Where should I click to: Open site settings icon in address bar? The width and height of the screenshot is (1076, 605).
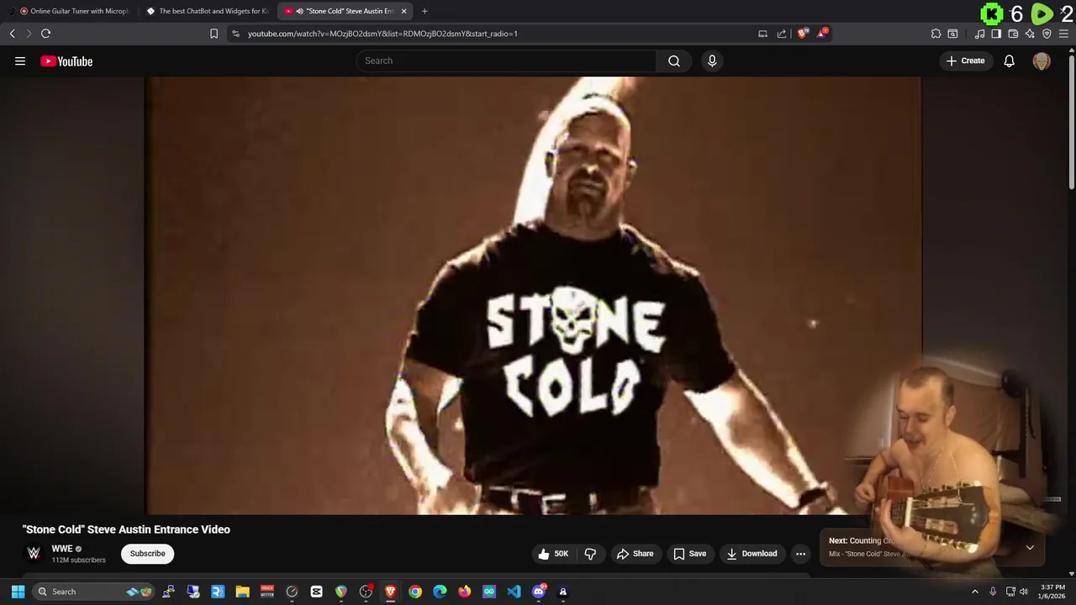click(x=235, y=34)
